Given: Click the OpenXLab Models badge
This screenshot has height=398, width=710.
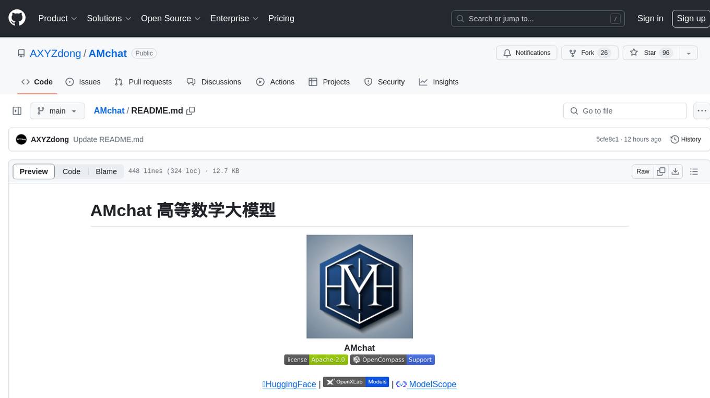Looking at the screenshot, I should 356,382.
